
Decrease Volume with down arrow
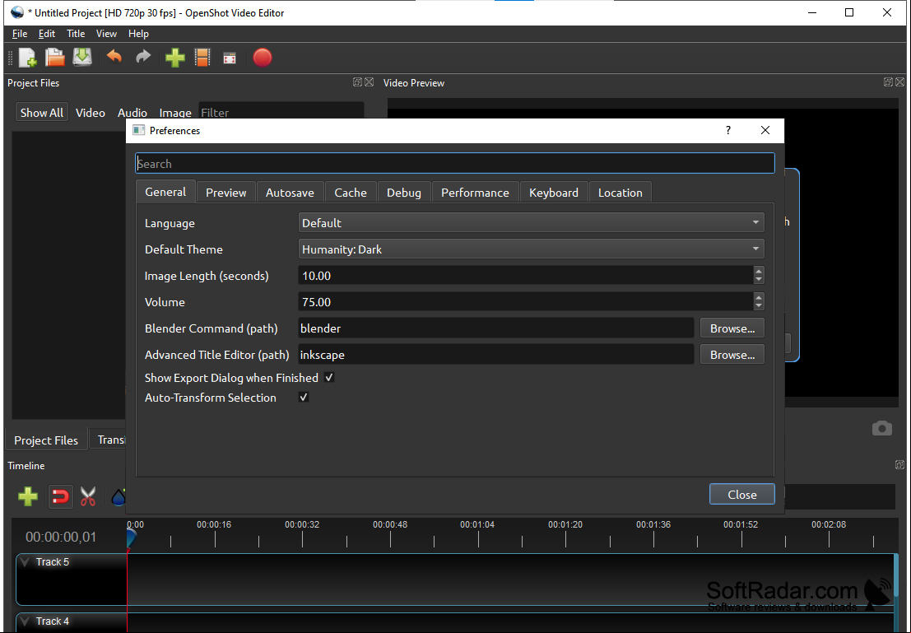tap(758, 306)
